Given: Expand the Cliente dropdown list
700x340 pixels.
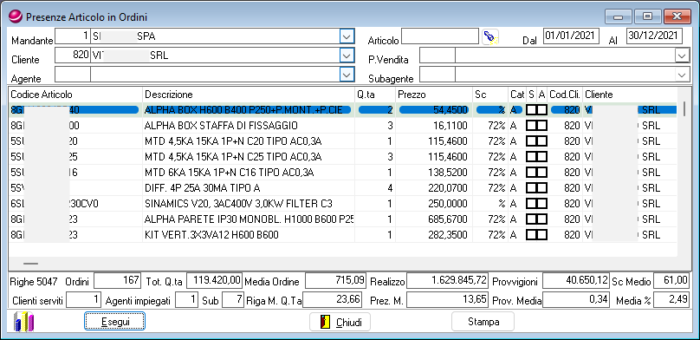Looking at the screenshot, I should [347, 56].
